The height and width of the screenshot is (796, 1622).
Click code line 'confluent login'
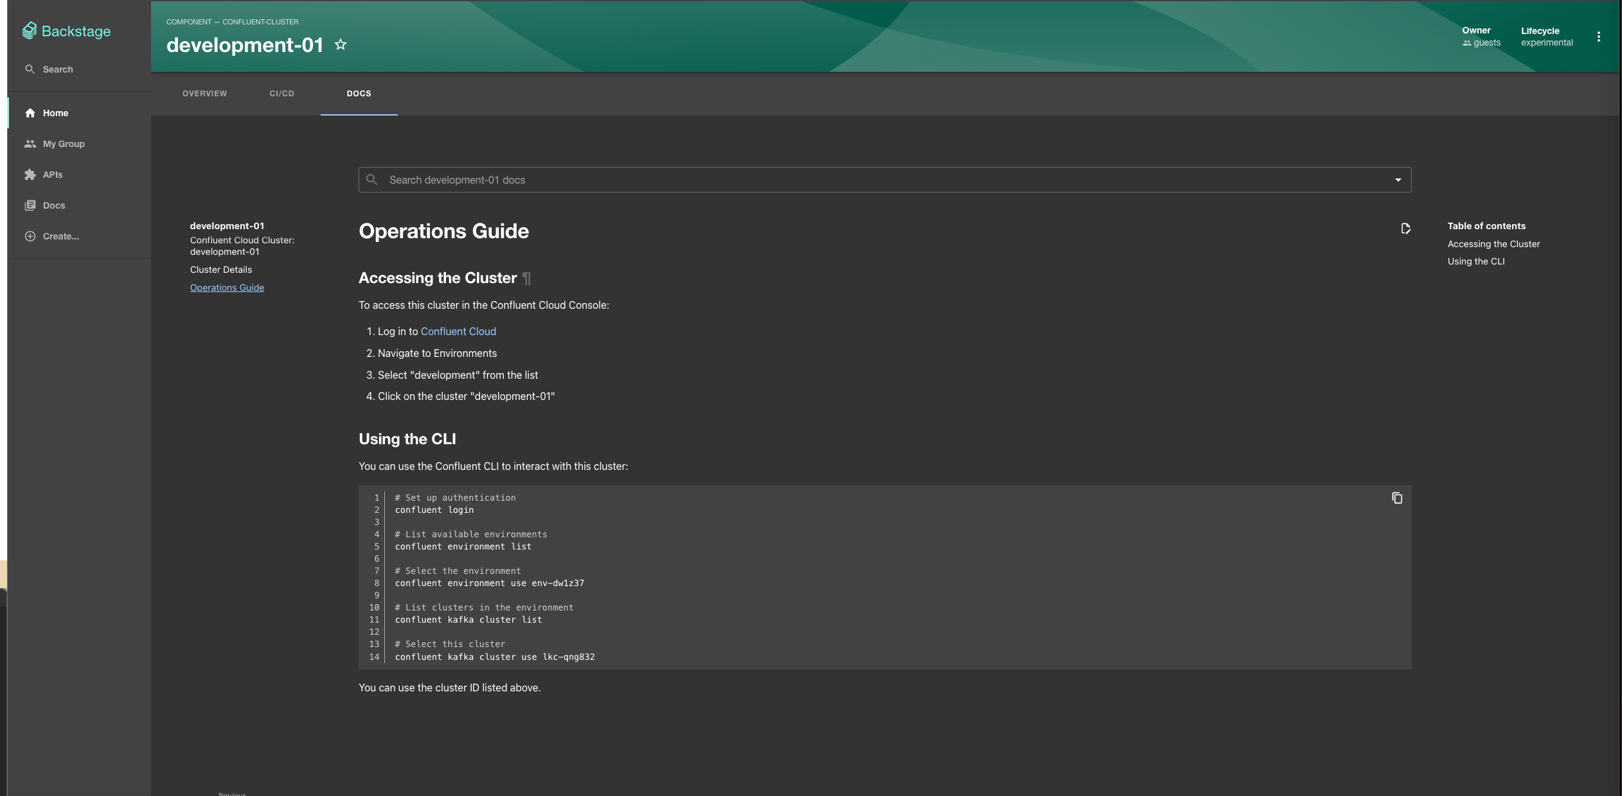click(x=434, y=510)
